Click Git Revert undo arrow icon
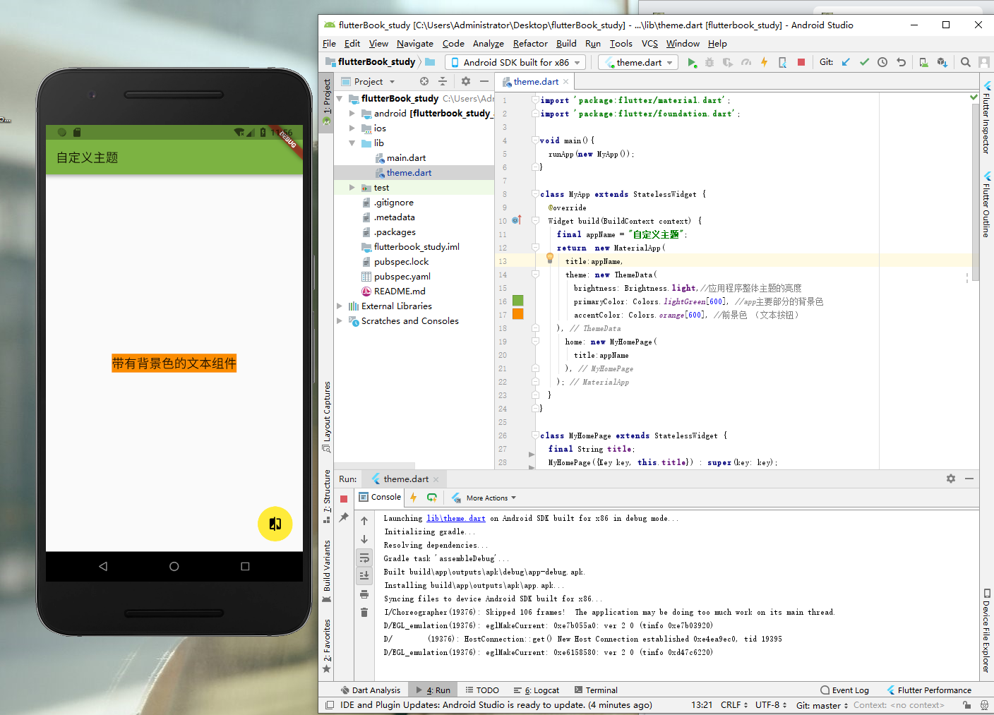The height and width of the screenshot is (715, 994). [901, 62]
